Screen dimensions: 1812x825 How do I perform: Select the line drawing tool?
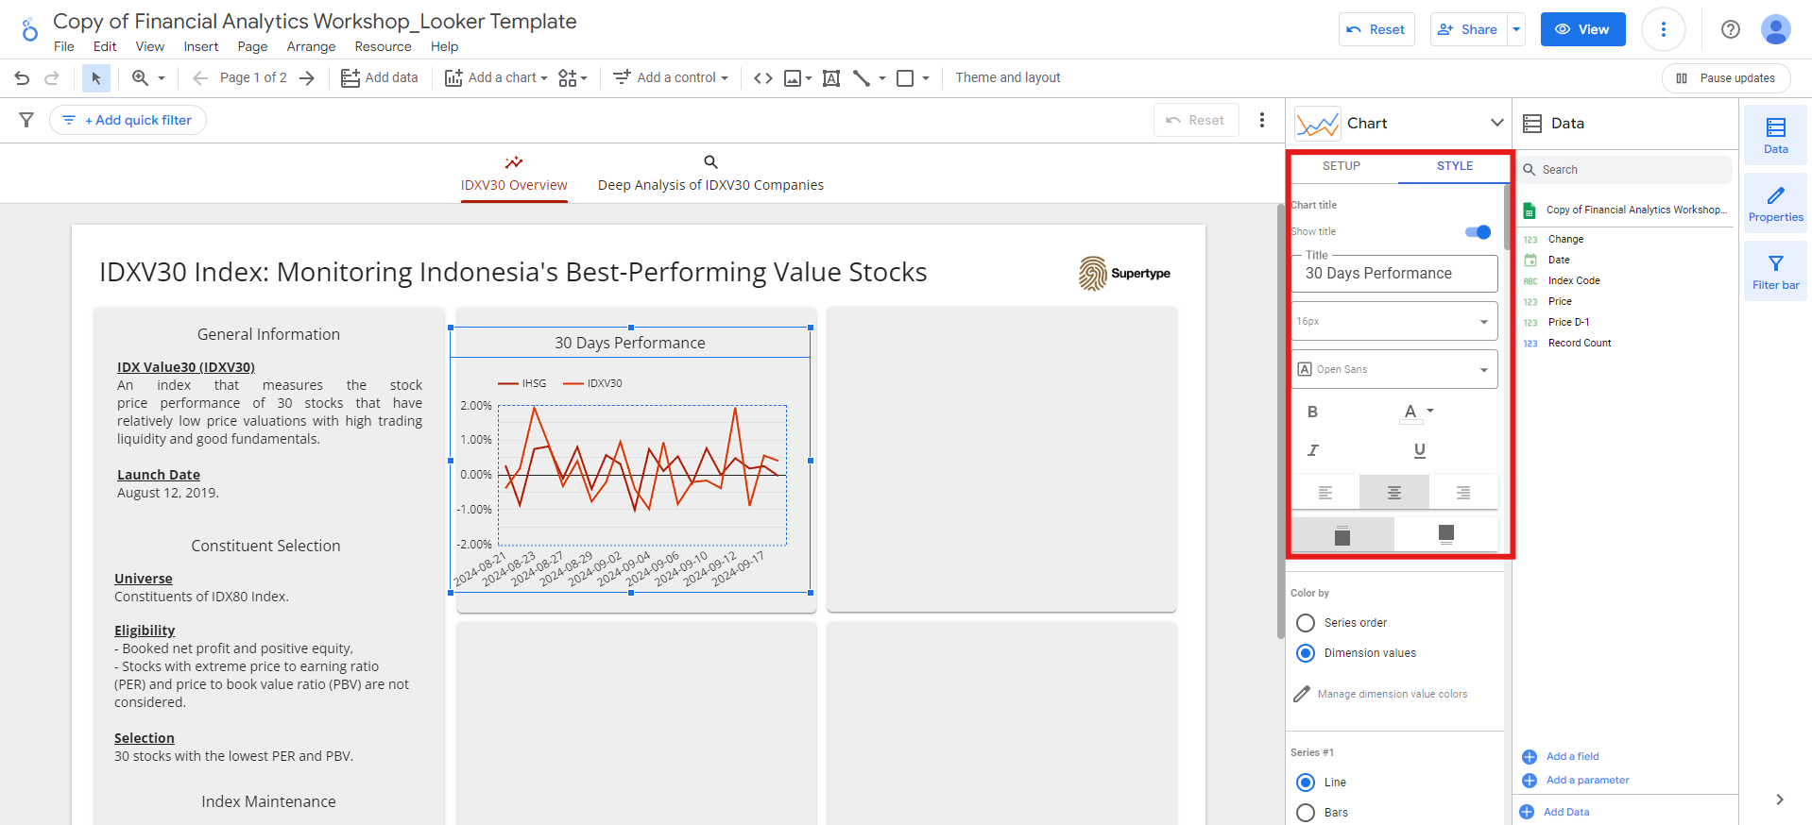[x=862, y=78]
